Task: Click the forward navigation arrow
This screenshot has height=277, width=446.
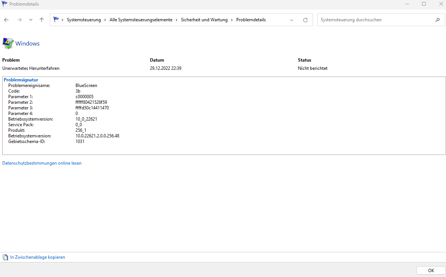Action: tap(19, 20)
